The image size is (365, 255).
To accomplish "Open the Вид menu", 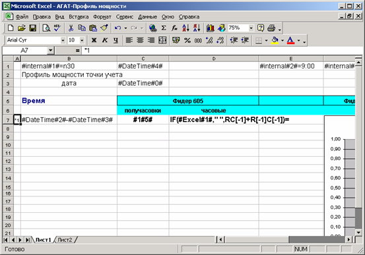I will [59, 16].
